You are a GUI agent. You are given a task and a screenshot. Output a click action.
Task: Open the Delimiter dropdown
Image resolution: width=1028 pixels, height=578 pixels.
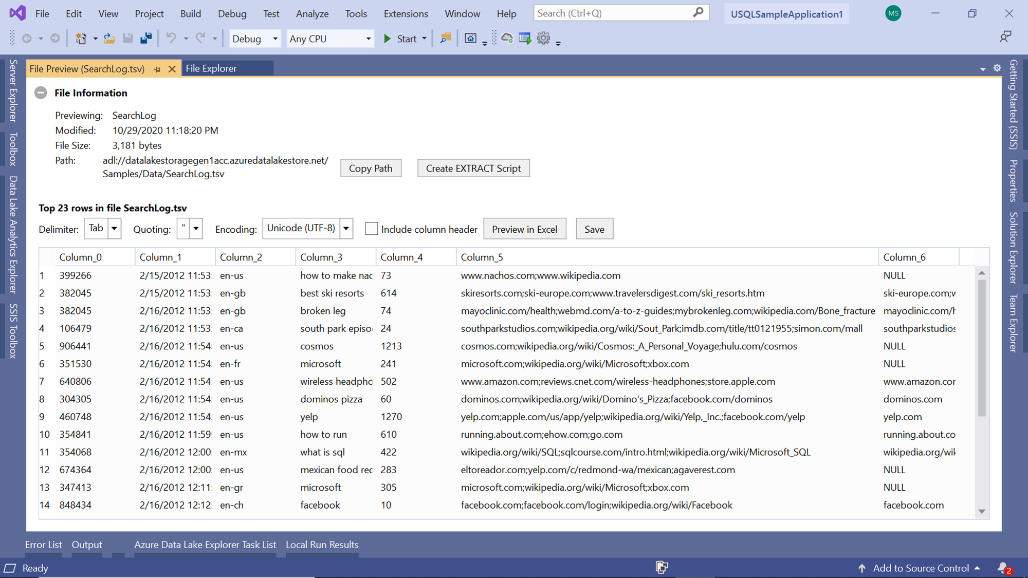pos(114,228)
